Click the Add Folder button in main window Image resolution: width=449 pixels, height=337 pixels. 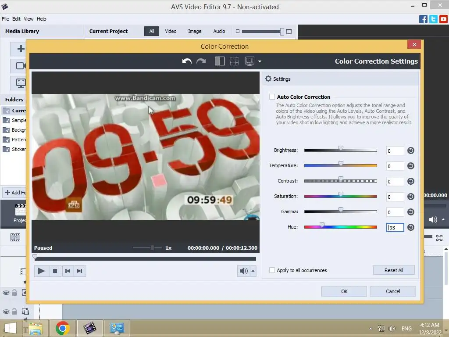click(15, 193)
